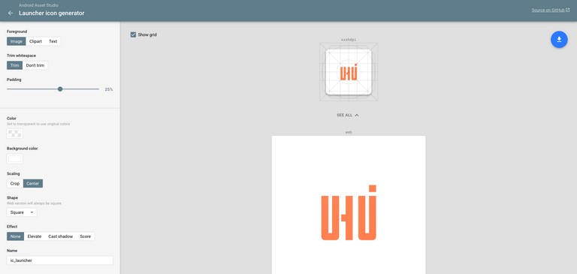Viewport: 577px width, 274px height.
Task: Select Score effect
Action: [86, 236]
